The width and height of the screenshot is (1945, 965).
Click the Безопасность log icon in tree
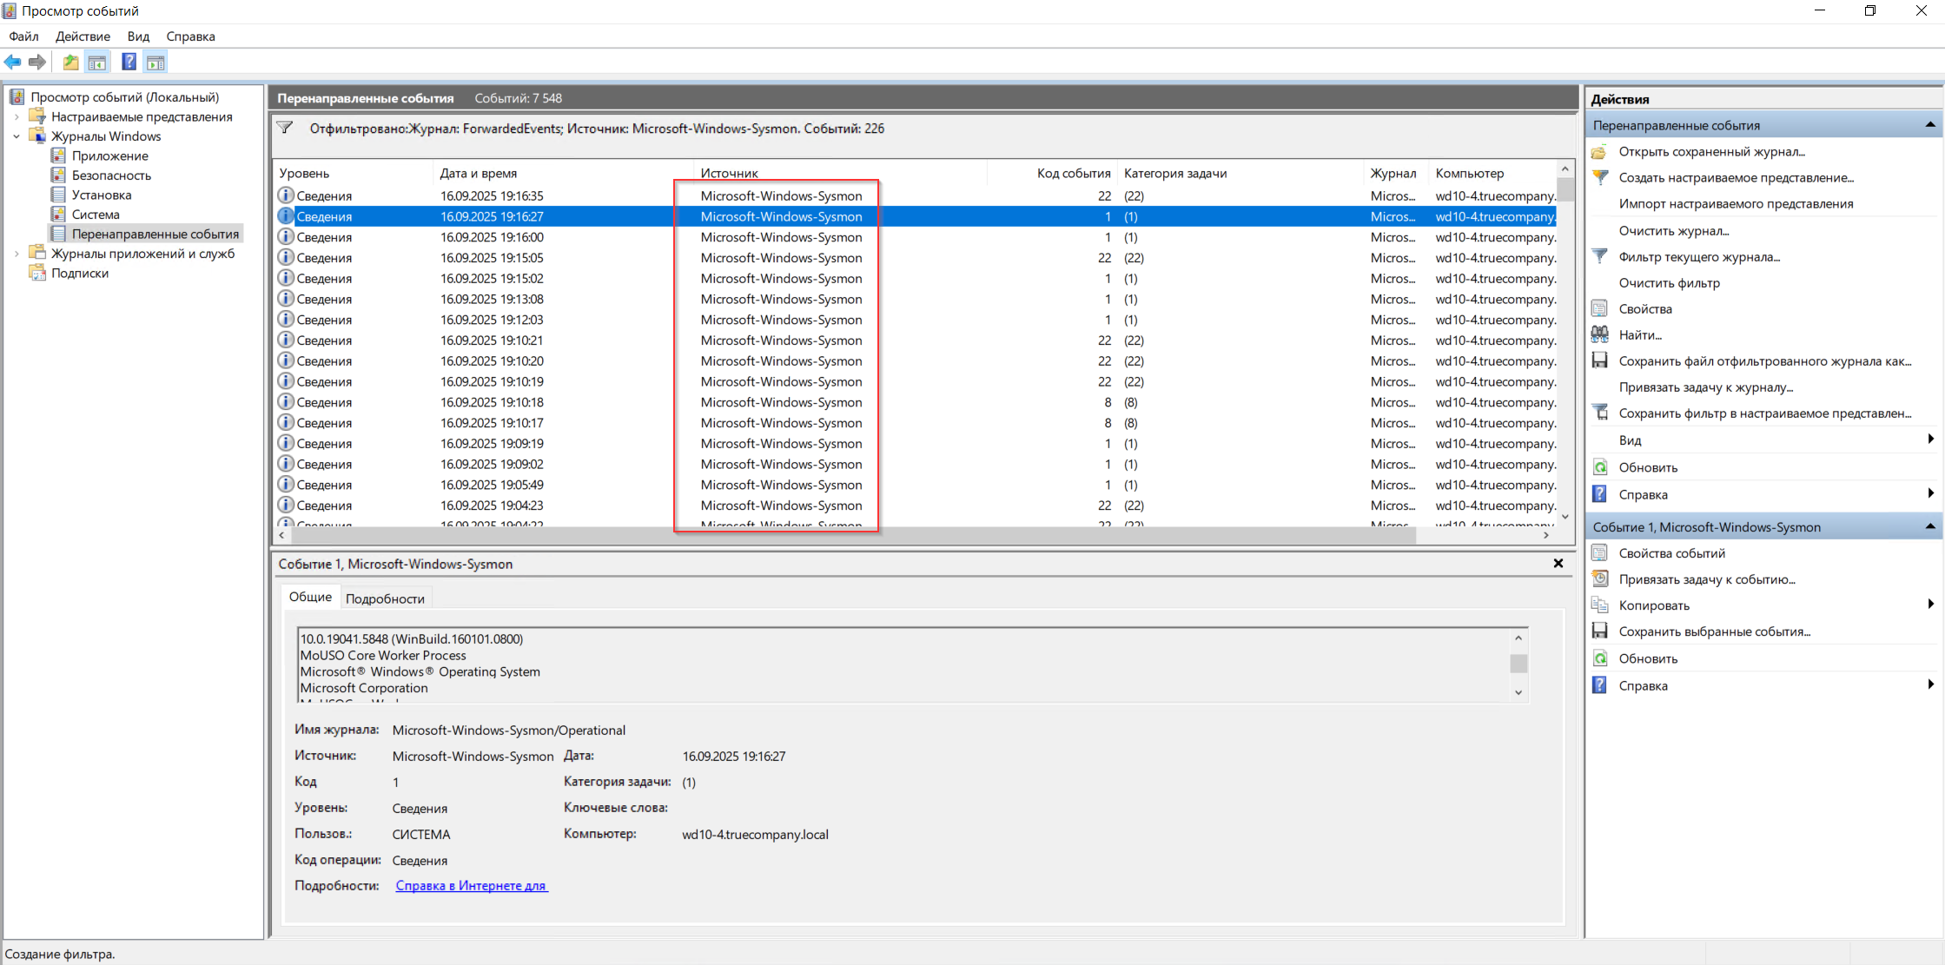(x=58, y=175)
